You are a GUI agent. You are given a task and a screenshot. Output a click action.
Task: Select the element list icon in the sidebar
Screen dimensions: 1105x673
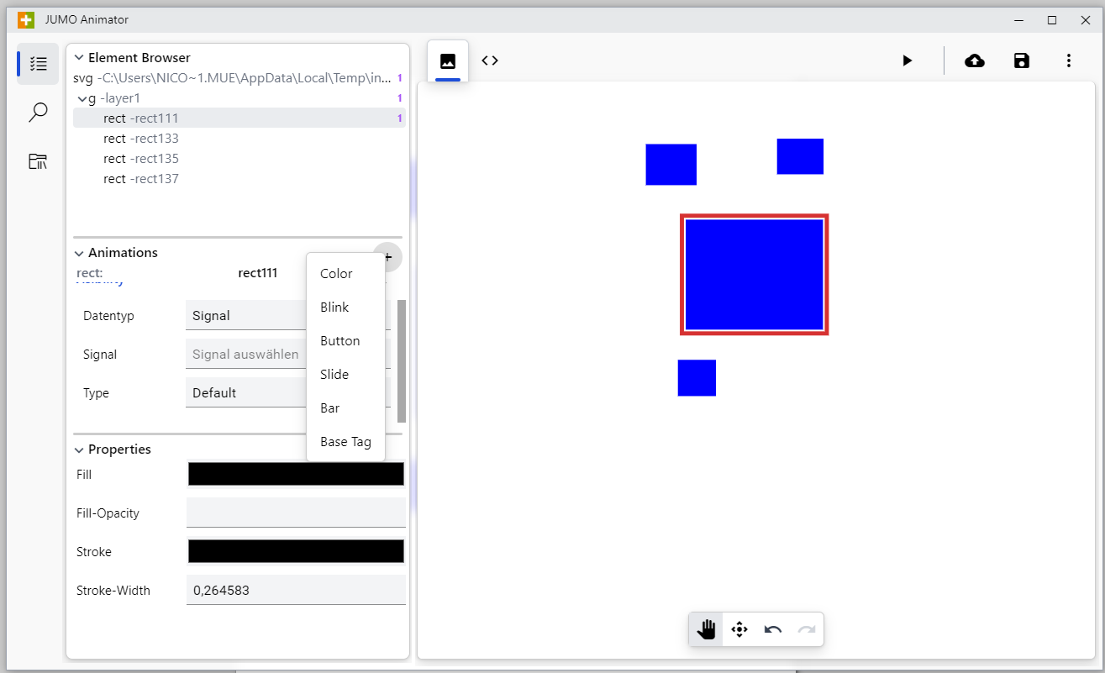(x=37, y=64)
